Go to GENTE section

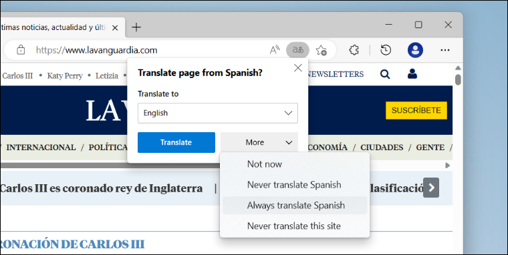(430, 148)
